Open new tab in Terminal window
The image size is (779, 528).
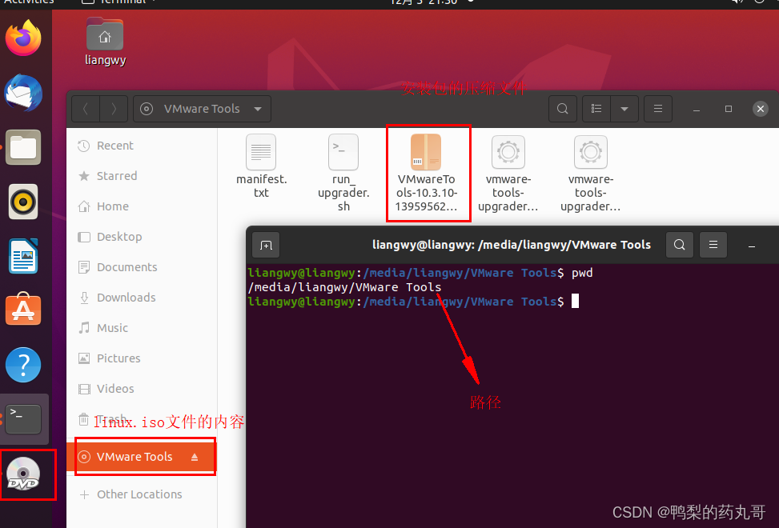[266, 245]
